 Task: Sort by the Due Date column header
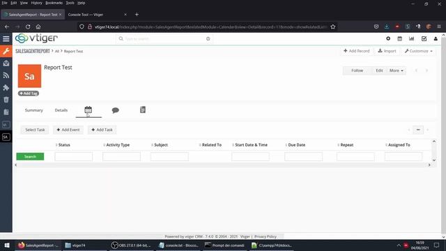pyautogui.click(x=297, y=145)
